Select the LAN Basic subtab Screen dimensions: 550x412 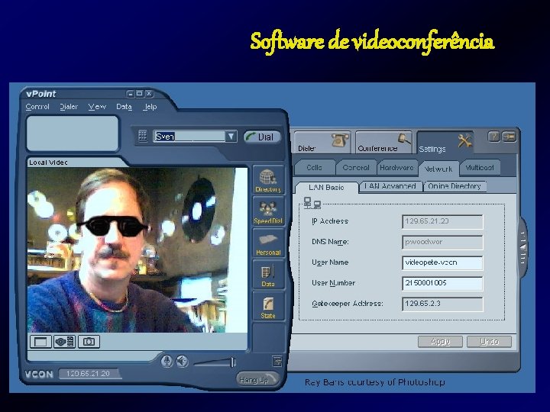(327, 188)
